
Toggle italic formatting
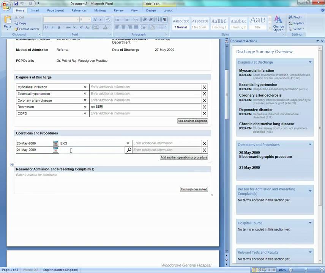tap(52, 27)
